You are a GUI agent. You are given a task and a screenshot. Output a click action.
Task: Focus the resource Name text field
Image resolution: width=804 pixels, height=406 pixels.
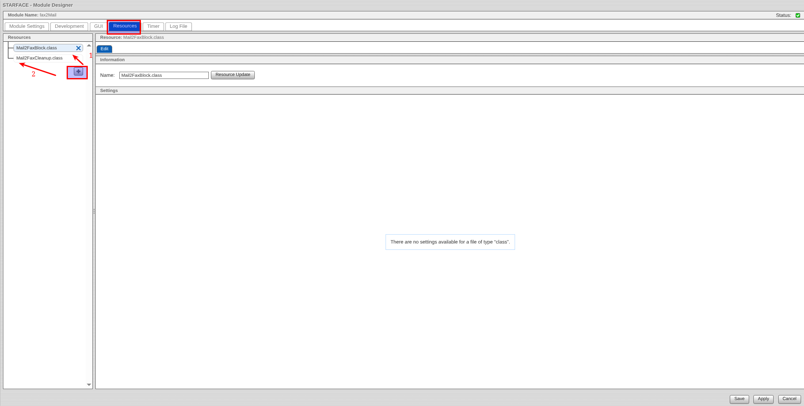coord(164,76)
